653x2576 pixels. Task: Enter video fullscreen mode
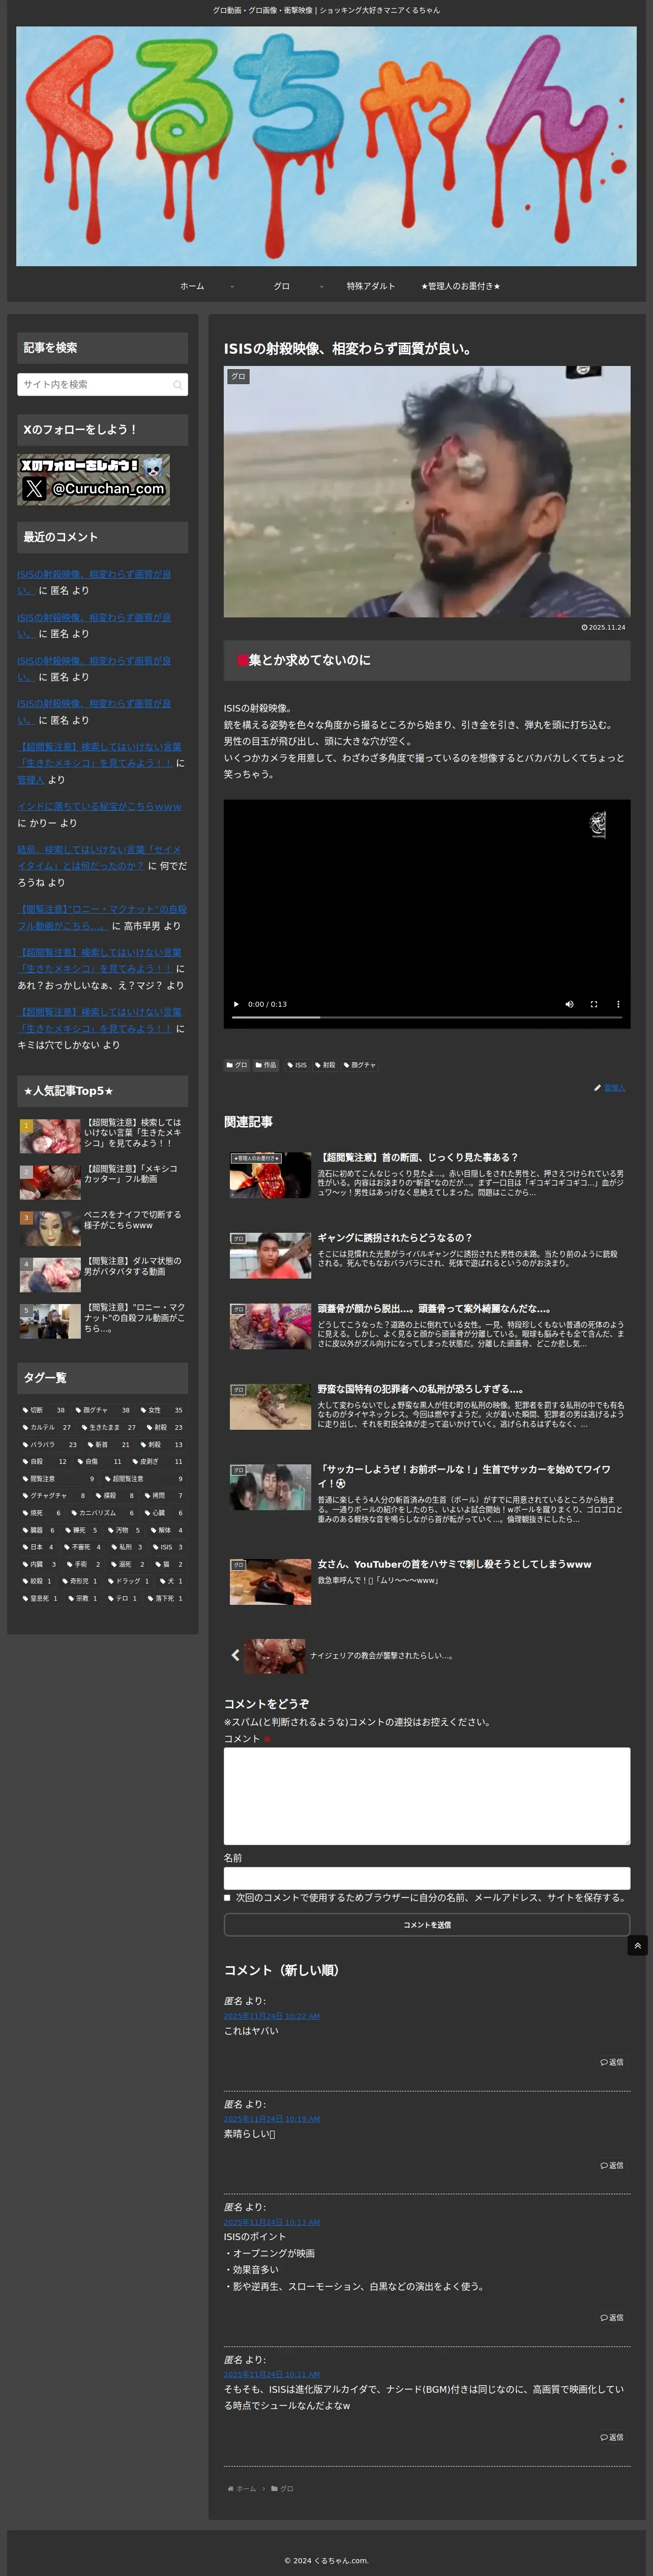coord(594,1004)
